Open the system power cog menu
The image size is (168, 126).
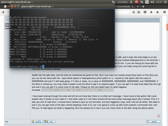pyautogui.click(x=165, y=2)
